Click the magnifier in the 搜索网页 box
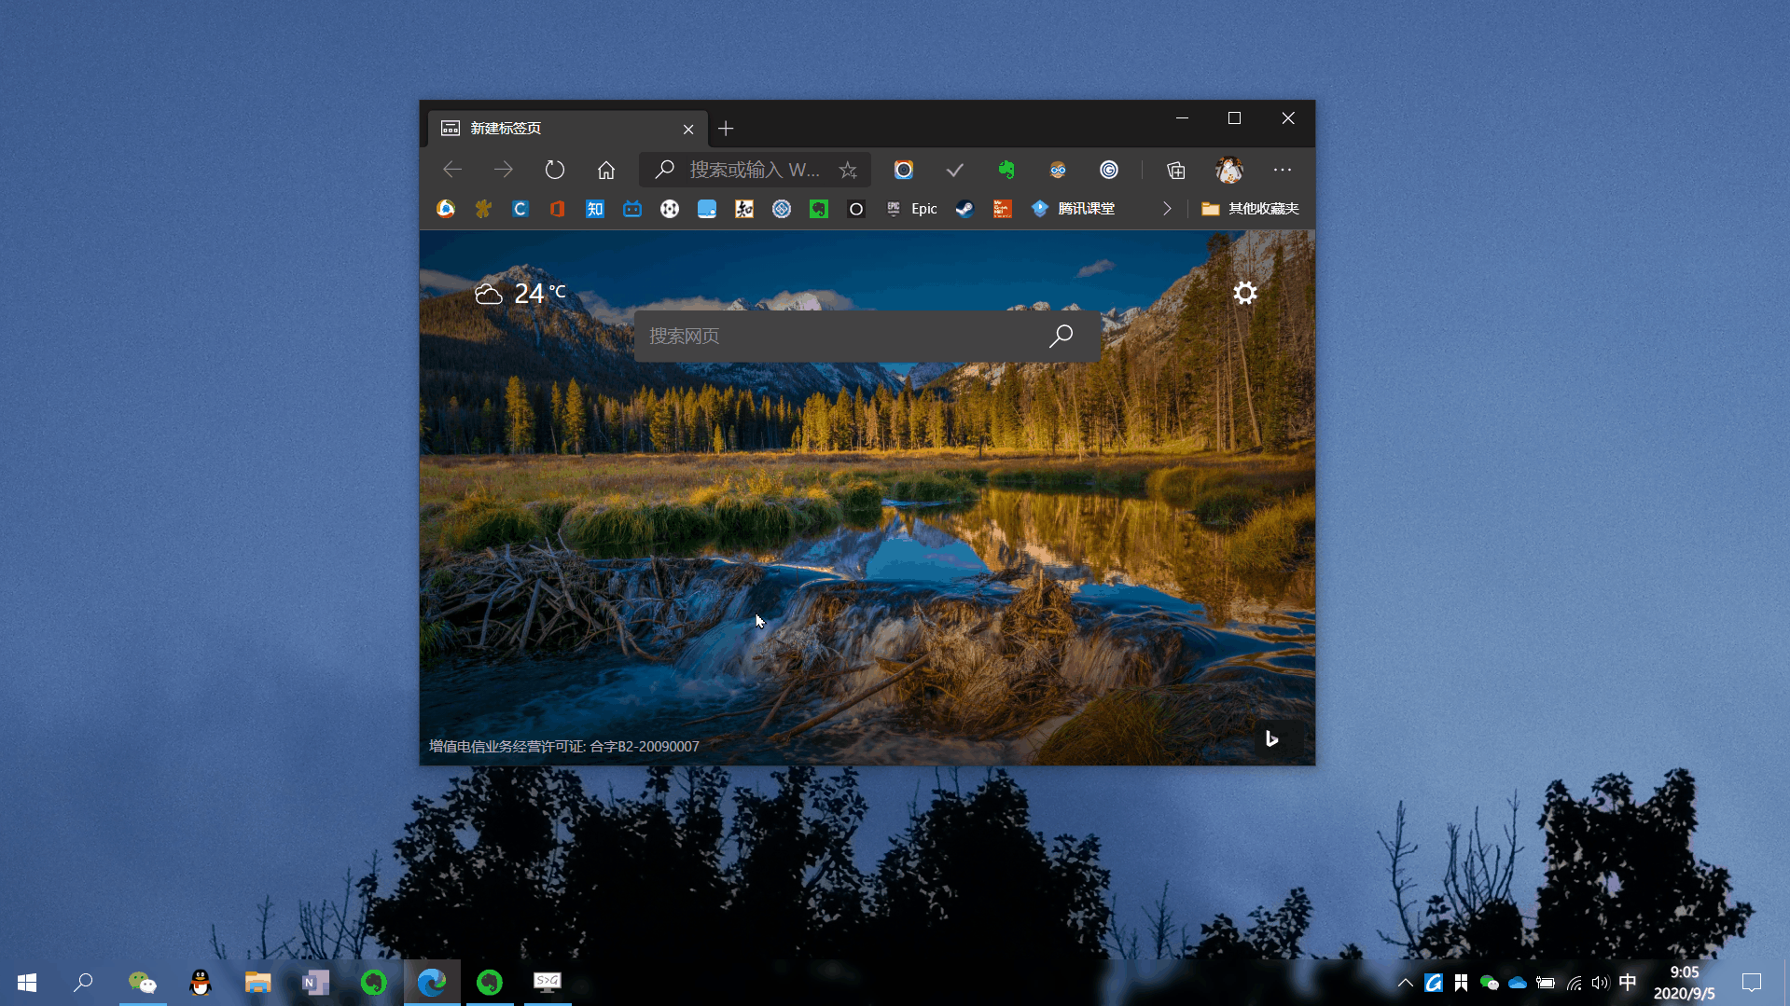 click(1061, 337)
